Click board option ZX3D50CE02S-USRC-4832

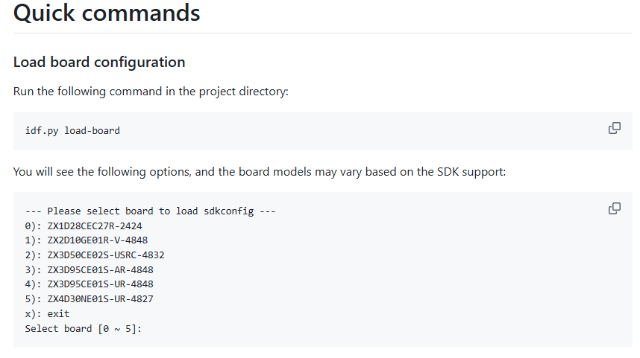tap(105, 255)
